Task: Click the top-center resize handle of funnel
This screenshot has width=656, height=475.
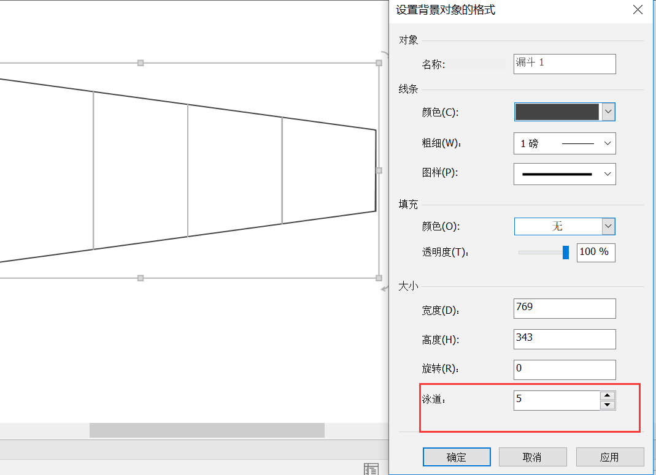Action: click(141, 63)
